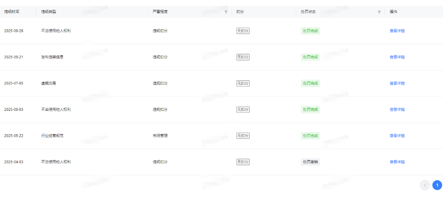
Task: View details of the 2025-06-03 violation
Action: tap(397, 110)
